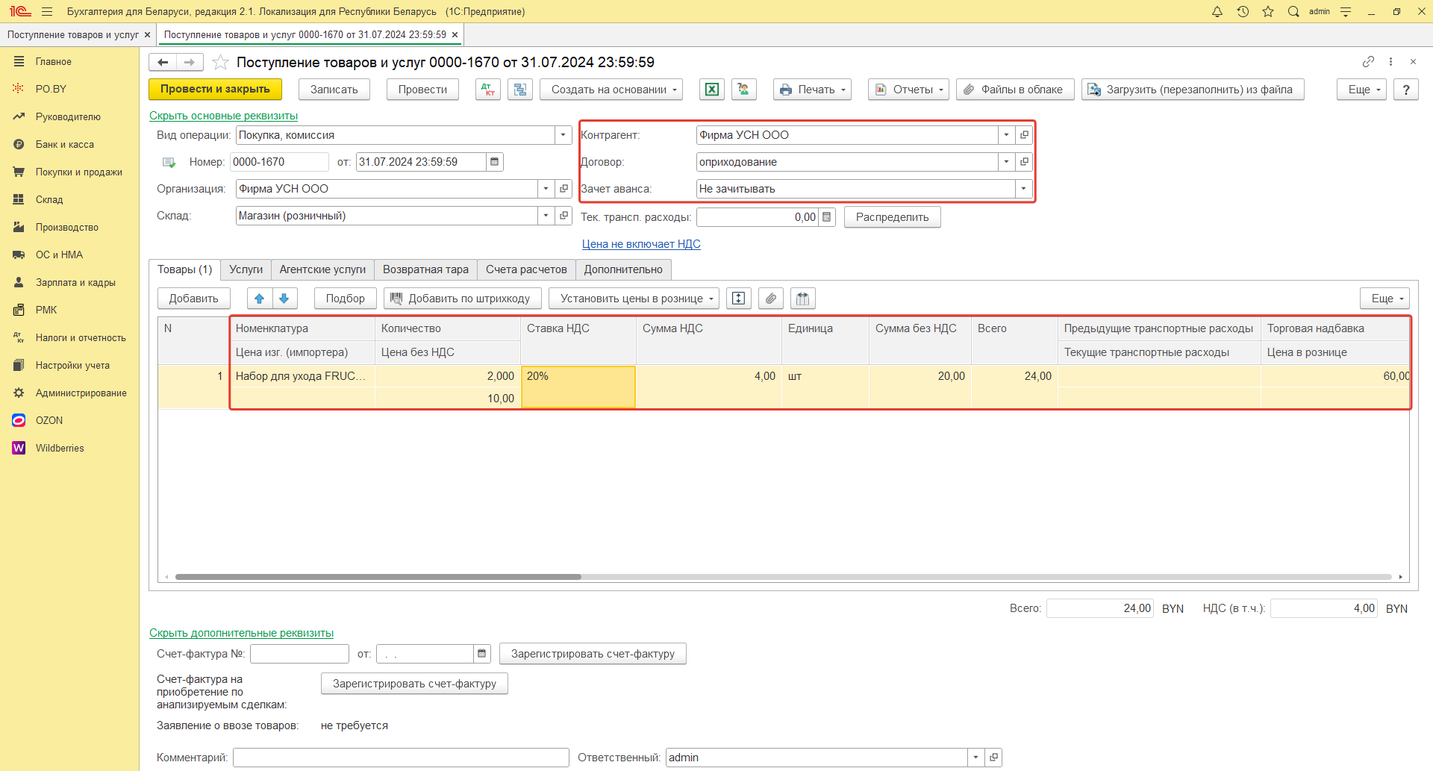Switch to Счета расчетов tab
Viewport: 1433px width, 771px height.
click(526, 269)
